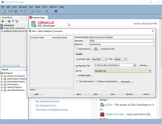Viewport: 162px width, 124px height.
Task: Click the Advanced... button
Action: click(x=126, y=81)
